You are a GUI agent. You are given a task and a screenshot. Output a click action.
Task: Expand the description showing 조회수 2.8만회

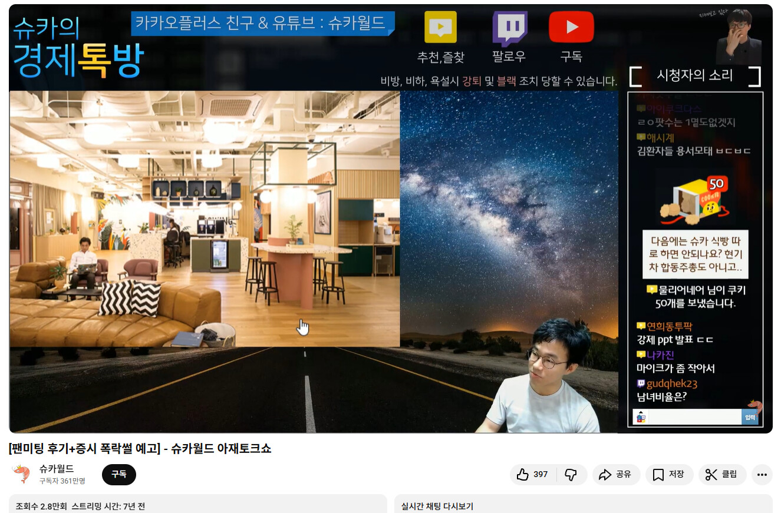pyautogui.click(x=198, y=504)
